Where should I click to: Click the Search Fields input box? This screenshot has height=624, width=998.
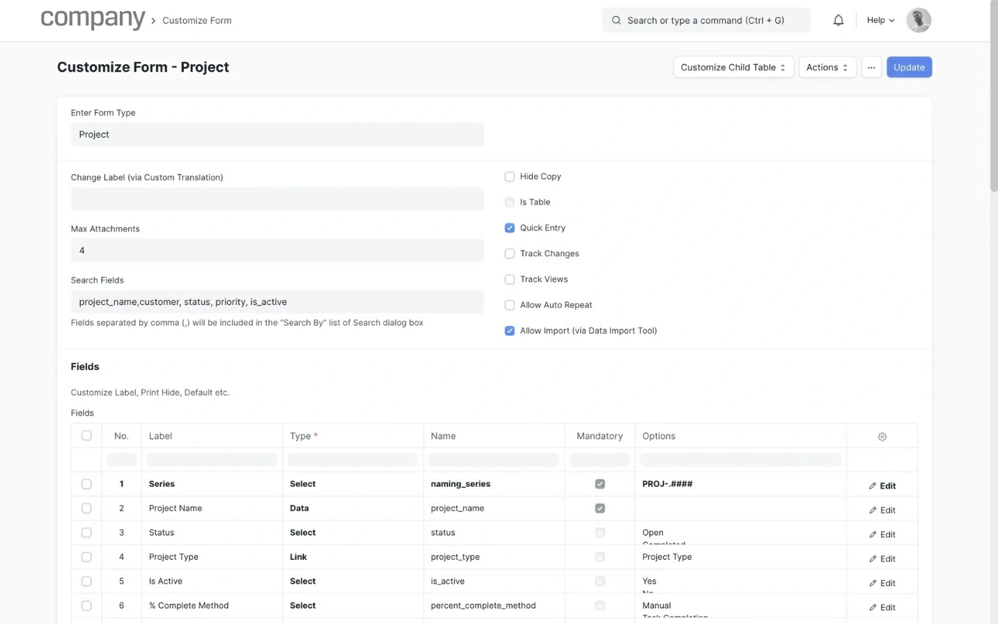click(277, 302)
